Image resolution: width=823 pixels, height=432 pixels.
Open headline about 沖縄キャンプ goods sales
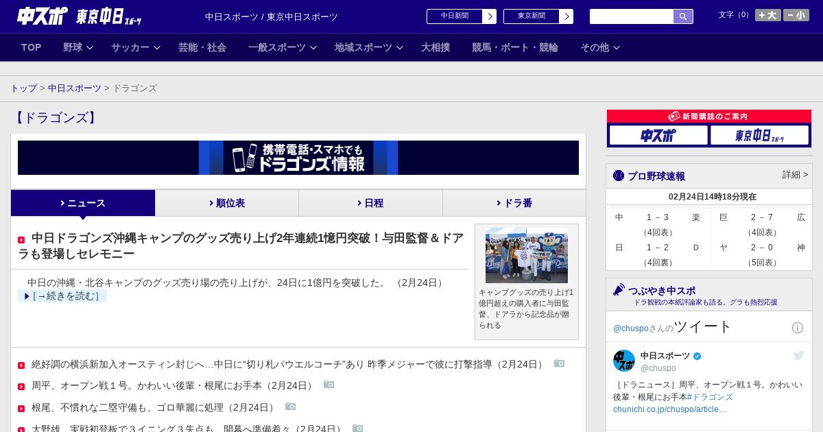(x=241, y=245)
